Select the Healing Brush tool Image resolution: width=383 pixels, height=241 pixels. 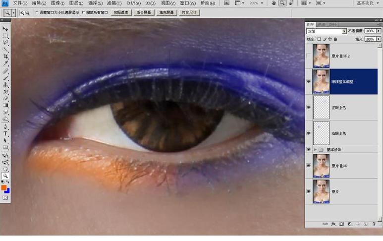pos(5,71)
